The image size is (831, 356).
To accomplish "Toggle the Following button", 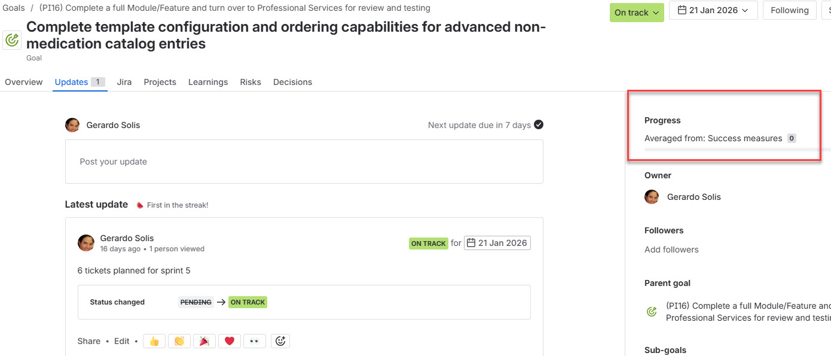I will pyautogui.click(x=790, y=10).
